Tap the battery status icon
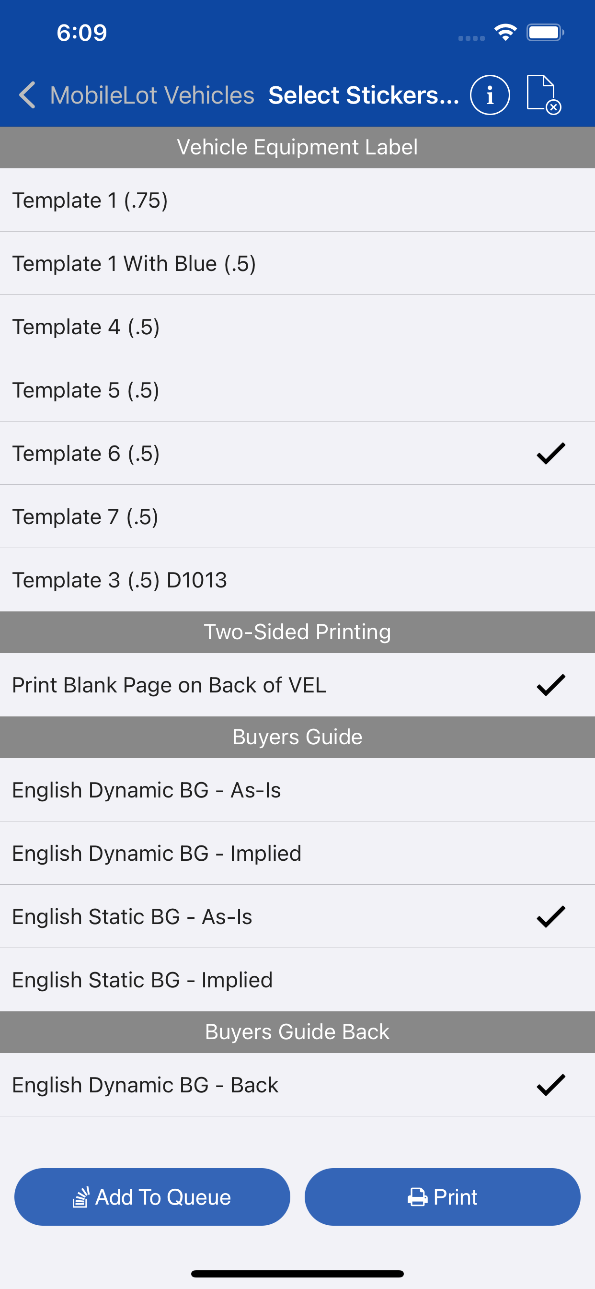The image size is (595, 1289). click(545, 33)
